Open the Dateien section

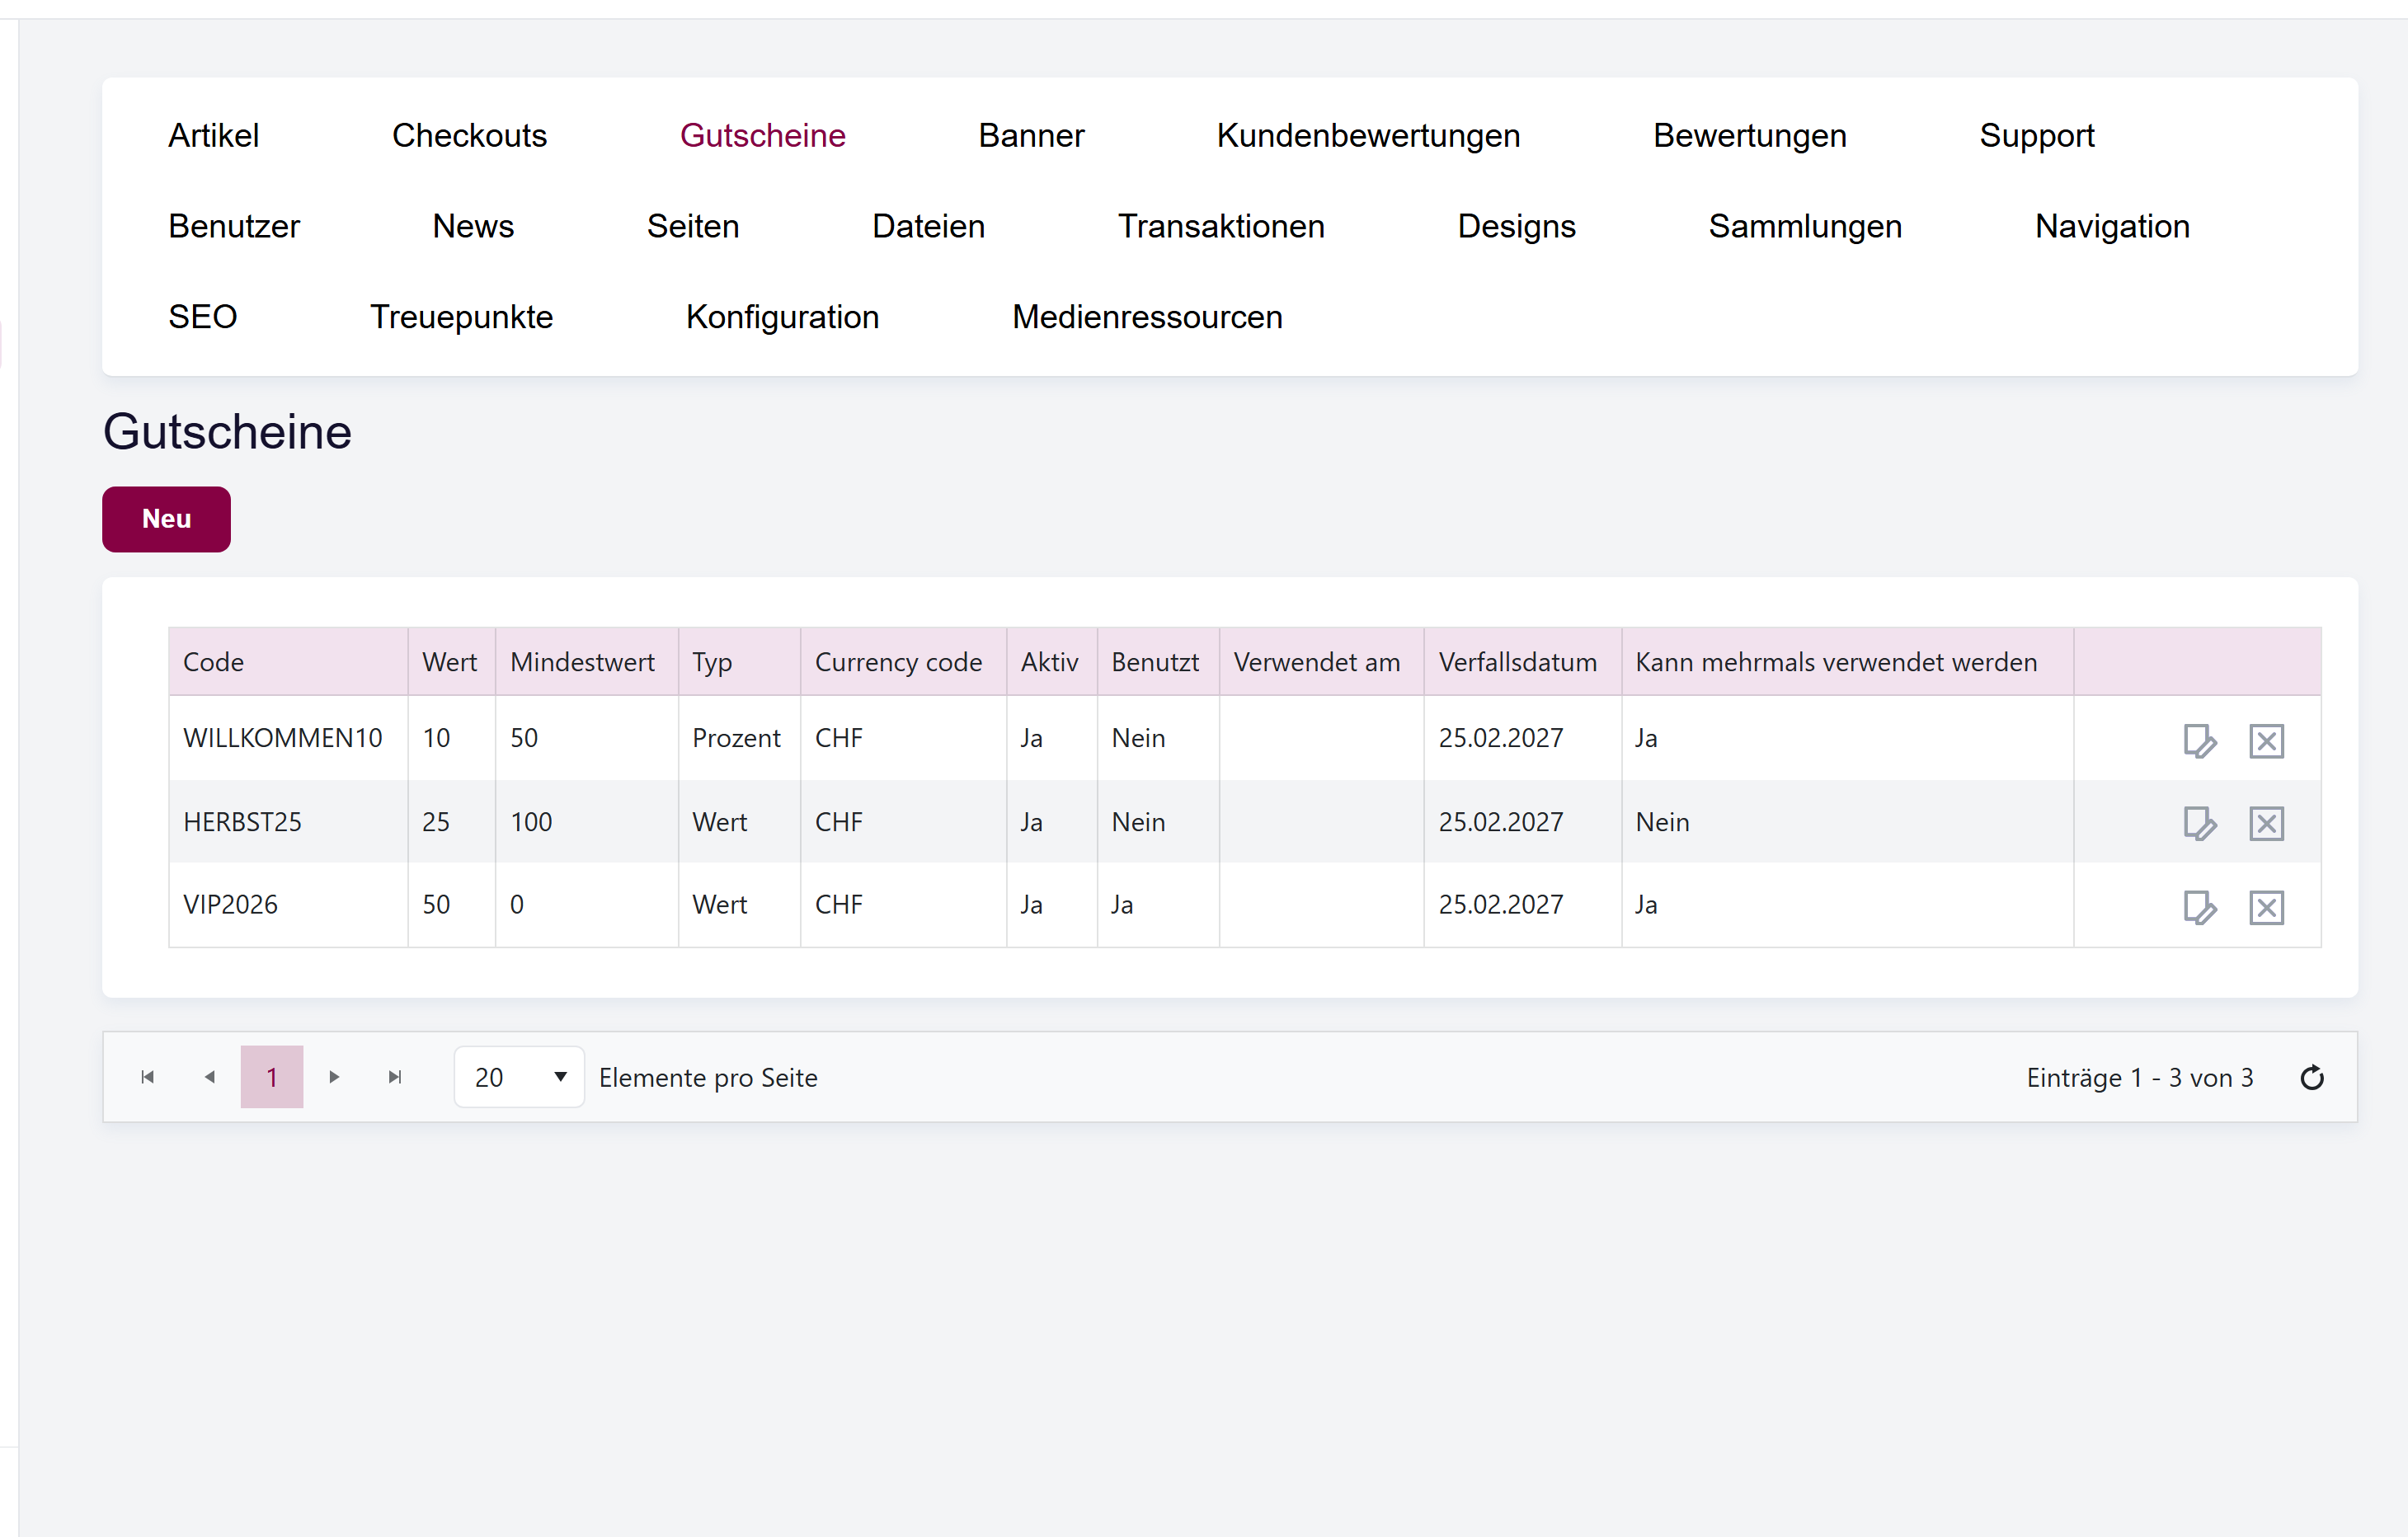[x=928, y=226]
